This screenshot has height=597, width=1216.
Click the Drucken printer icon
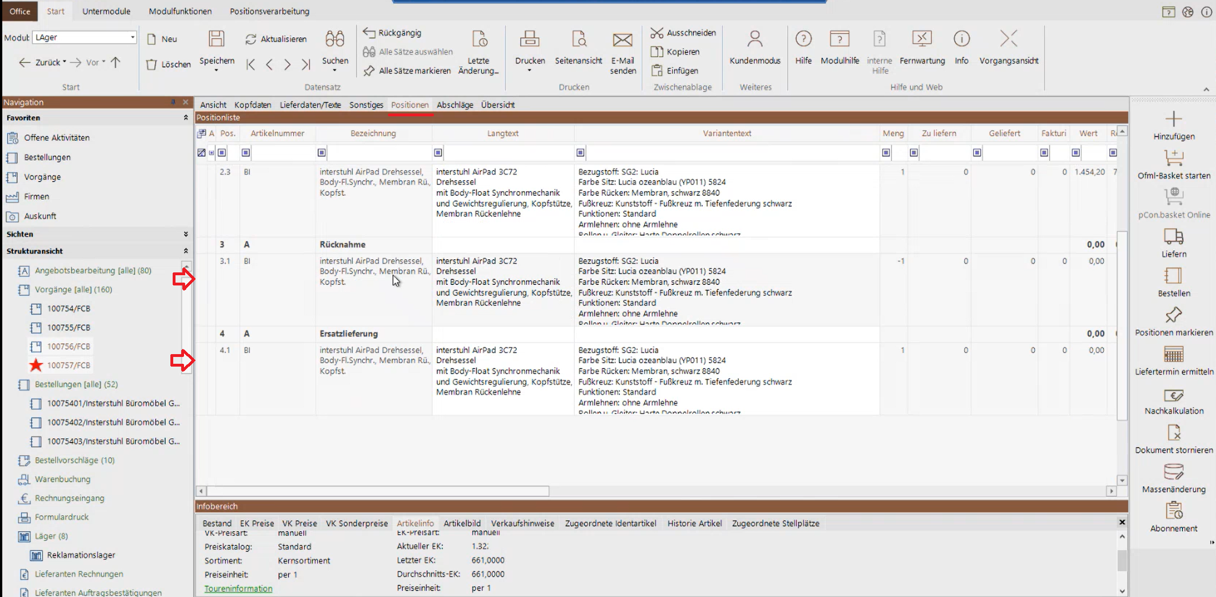click(x=529, y=40)
